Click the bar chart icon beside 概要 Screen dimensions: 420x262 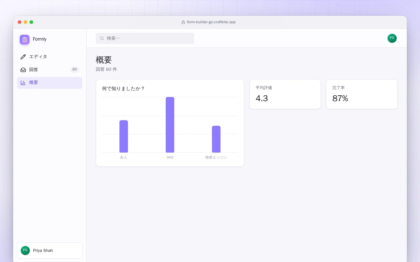click(x=23, y=83)
